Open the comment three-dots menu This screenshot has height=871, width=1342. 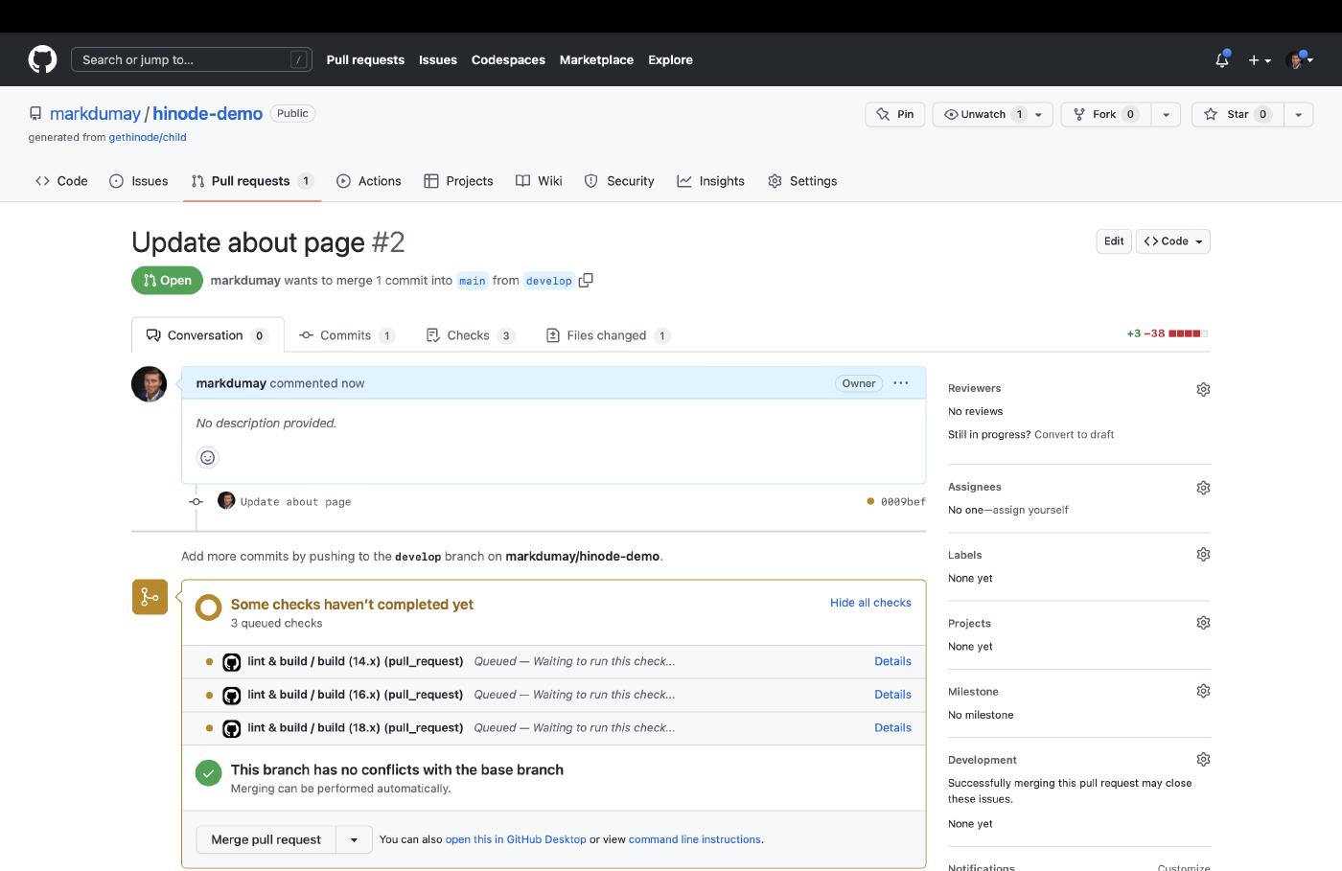click(901, 383)
